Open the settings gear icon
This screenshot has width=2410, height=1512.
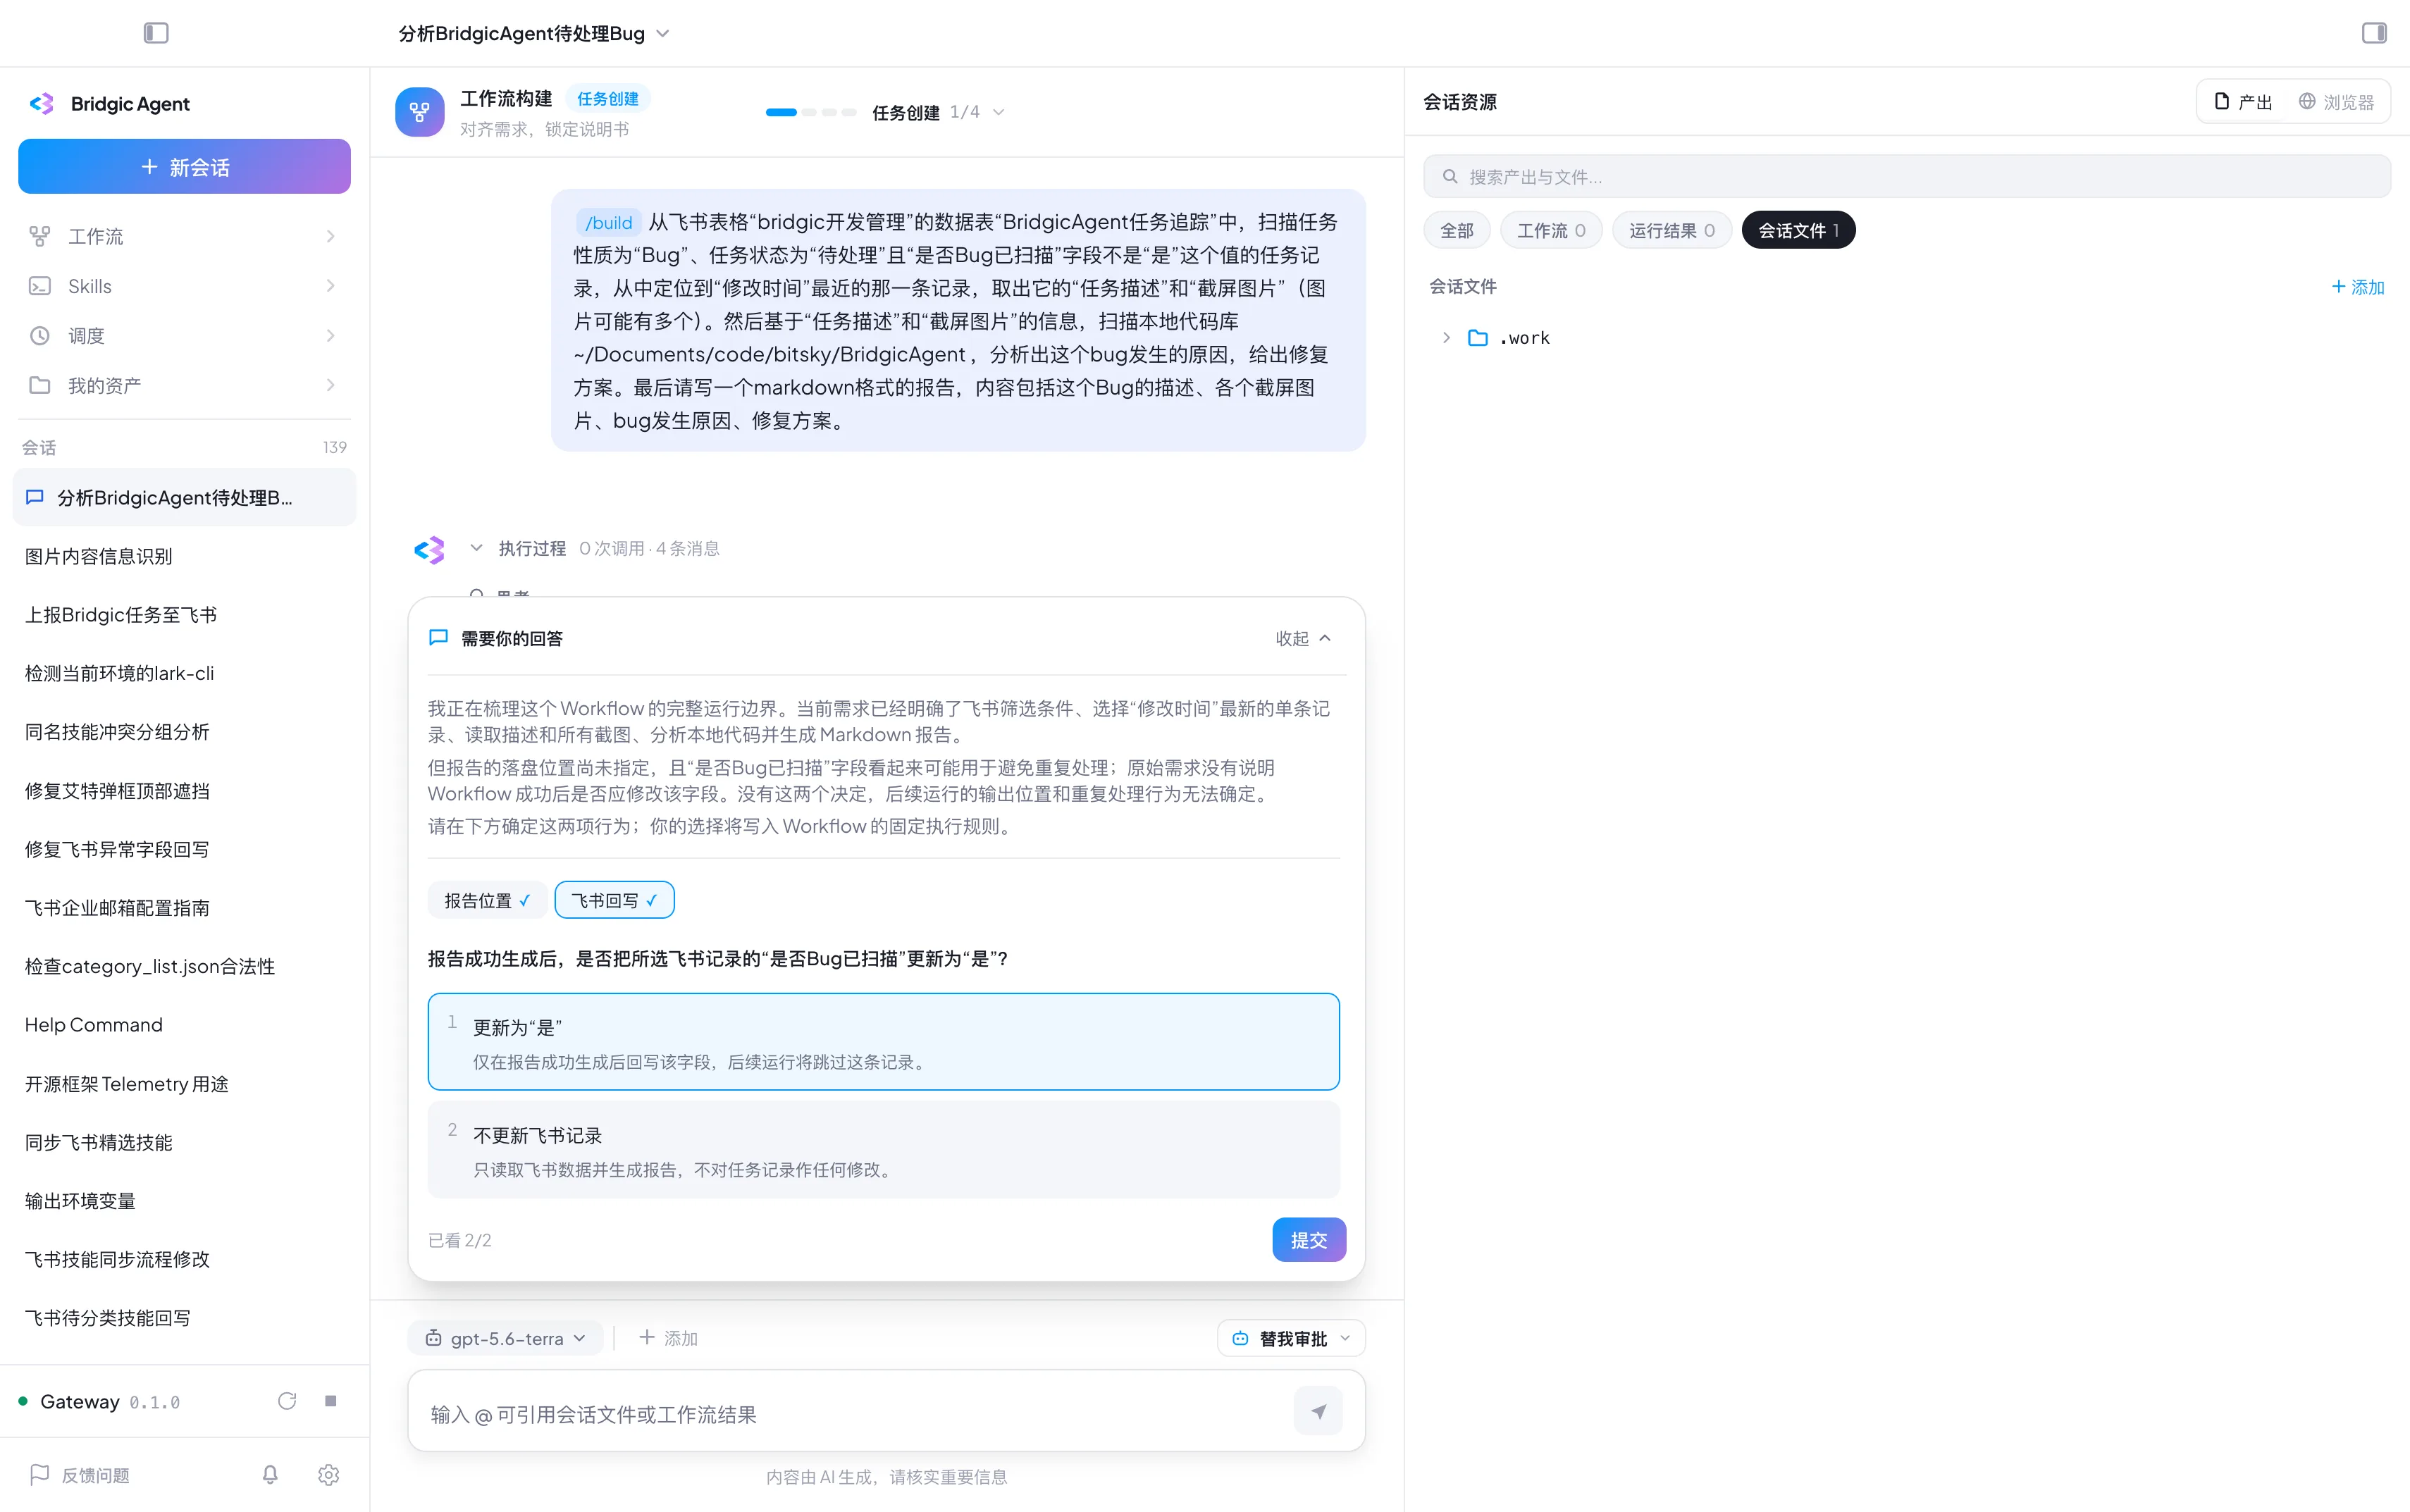point(329,1475)
